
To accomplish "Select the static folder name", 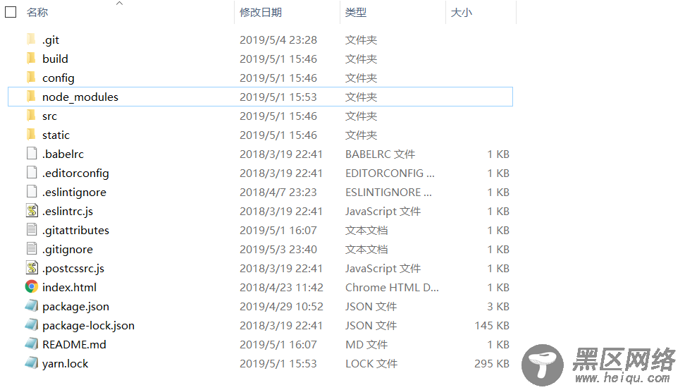I will (56, 135).
